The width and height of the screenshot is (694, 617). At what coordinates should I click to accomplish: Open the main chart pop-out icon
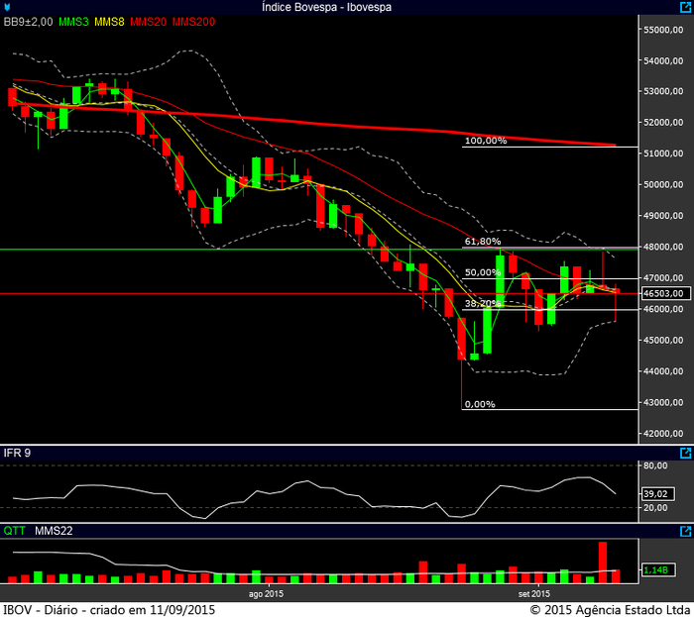pyautogui.click(x=685, y=7)
